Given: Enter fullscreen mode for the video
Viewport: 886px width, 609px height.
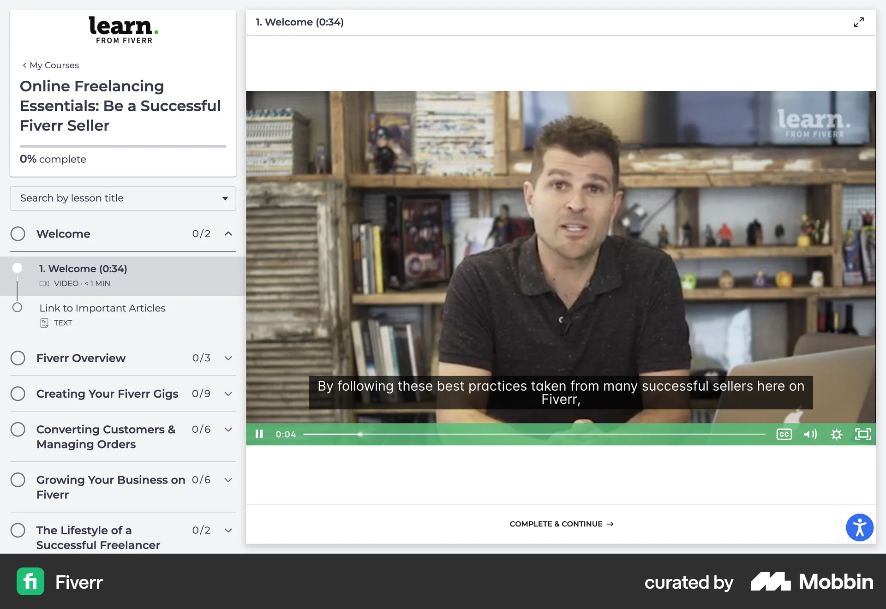Looking at the screenshot, I should [862, 434].
